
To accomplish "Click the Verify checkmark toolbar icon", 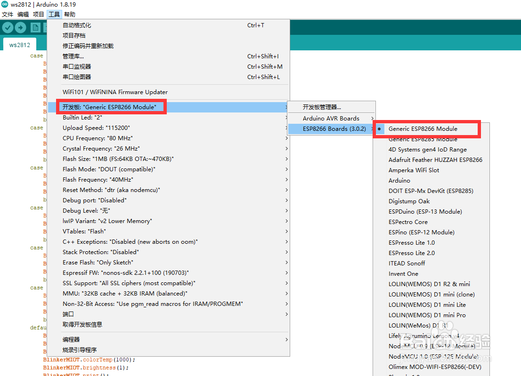I will pos(8,28).
